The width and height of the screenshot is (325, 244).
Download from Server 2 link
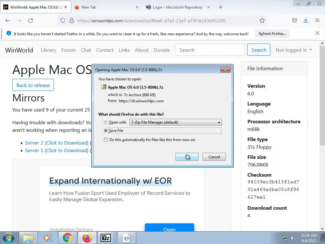(56, 143)
